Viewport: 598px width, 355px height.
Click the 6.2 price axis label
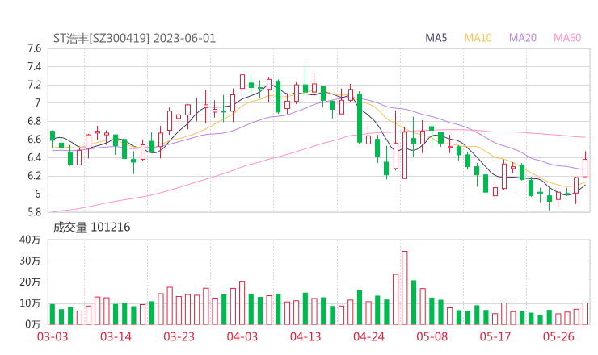34,176
